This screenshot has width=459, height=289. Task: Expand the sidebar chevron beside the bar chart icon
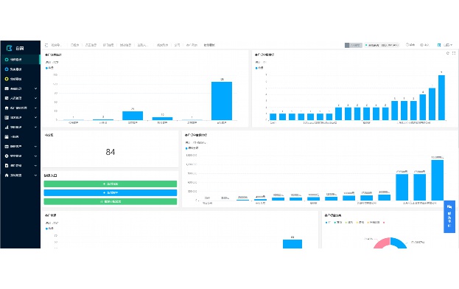(35, 127)
